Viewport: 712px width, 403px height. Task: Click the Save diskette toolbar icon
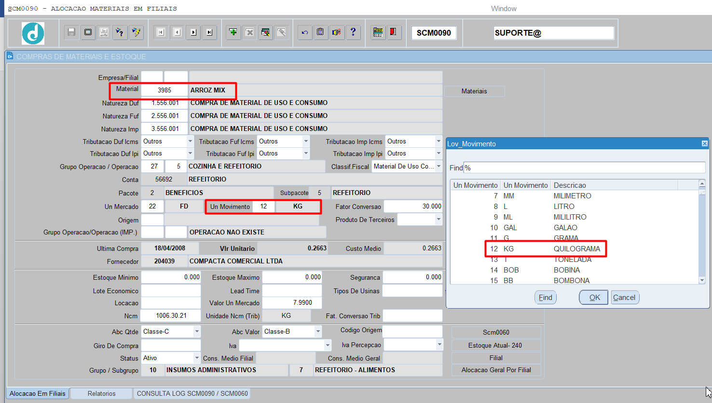click(x=71, y=32)
